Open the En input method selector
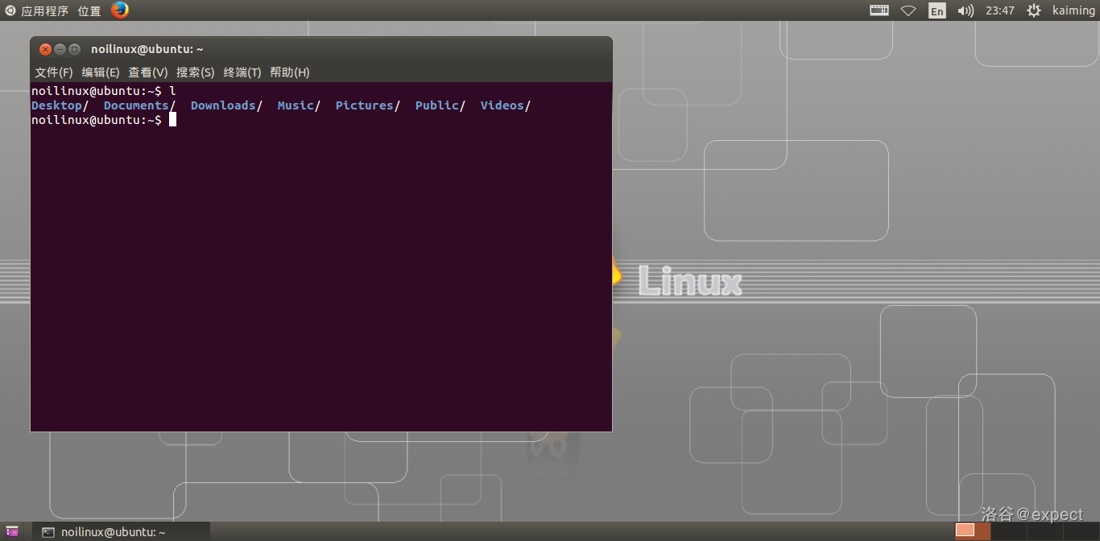The height and width of the screenshot is (541, 1100). pyautogui.click(x=937, y=11)
